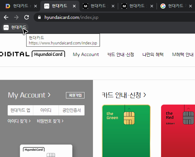Viewport: 195px width, 157px height.
Task: Click 비밀번호 찾기 link
Action: click(x=50, y=121)
